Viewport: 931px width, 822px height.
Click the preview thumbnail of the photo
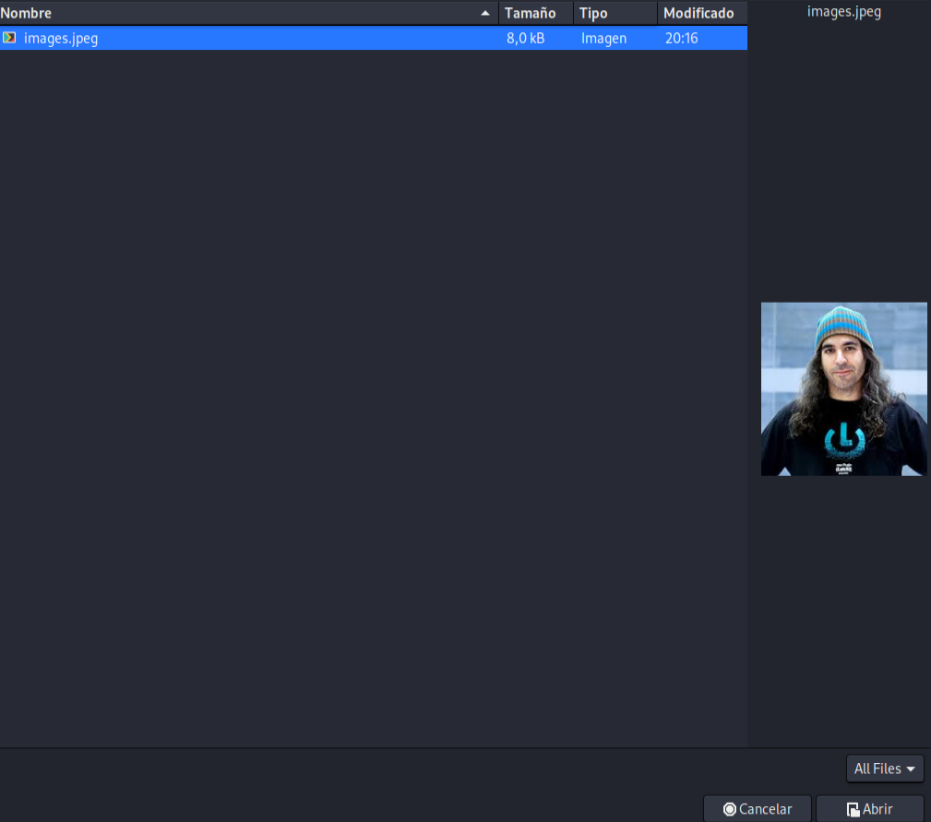(x=843, y=388)
